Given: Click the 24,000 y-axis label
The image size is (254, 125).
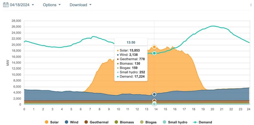Looking at the screenshot, I should point(16,33).
